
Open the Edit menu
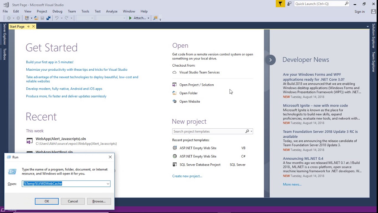[x=16, y=11]
